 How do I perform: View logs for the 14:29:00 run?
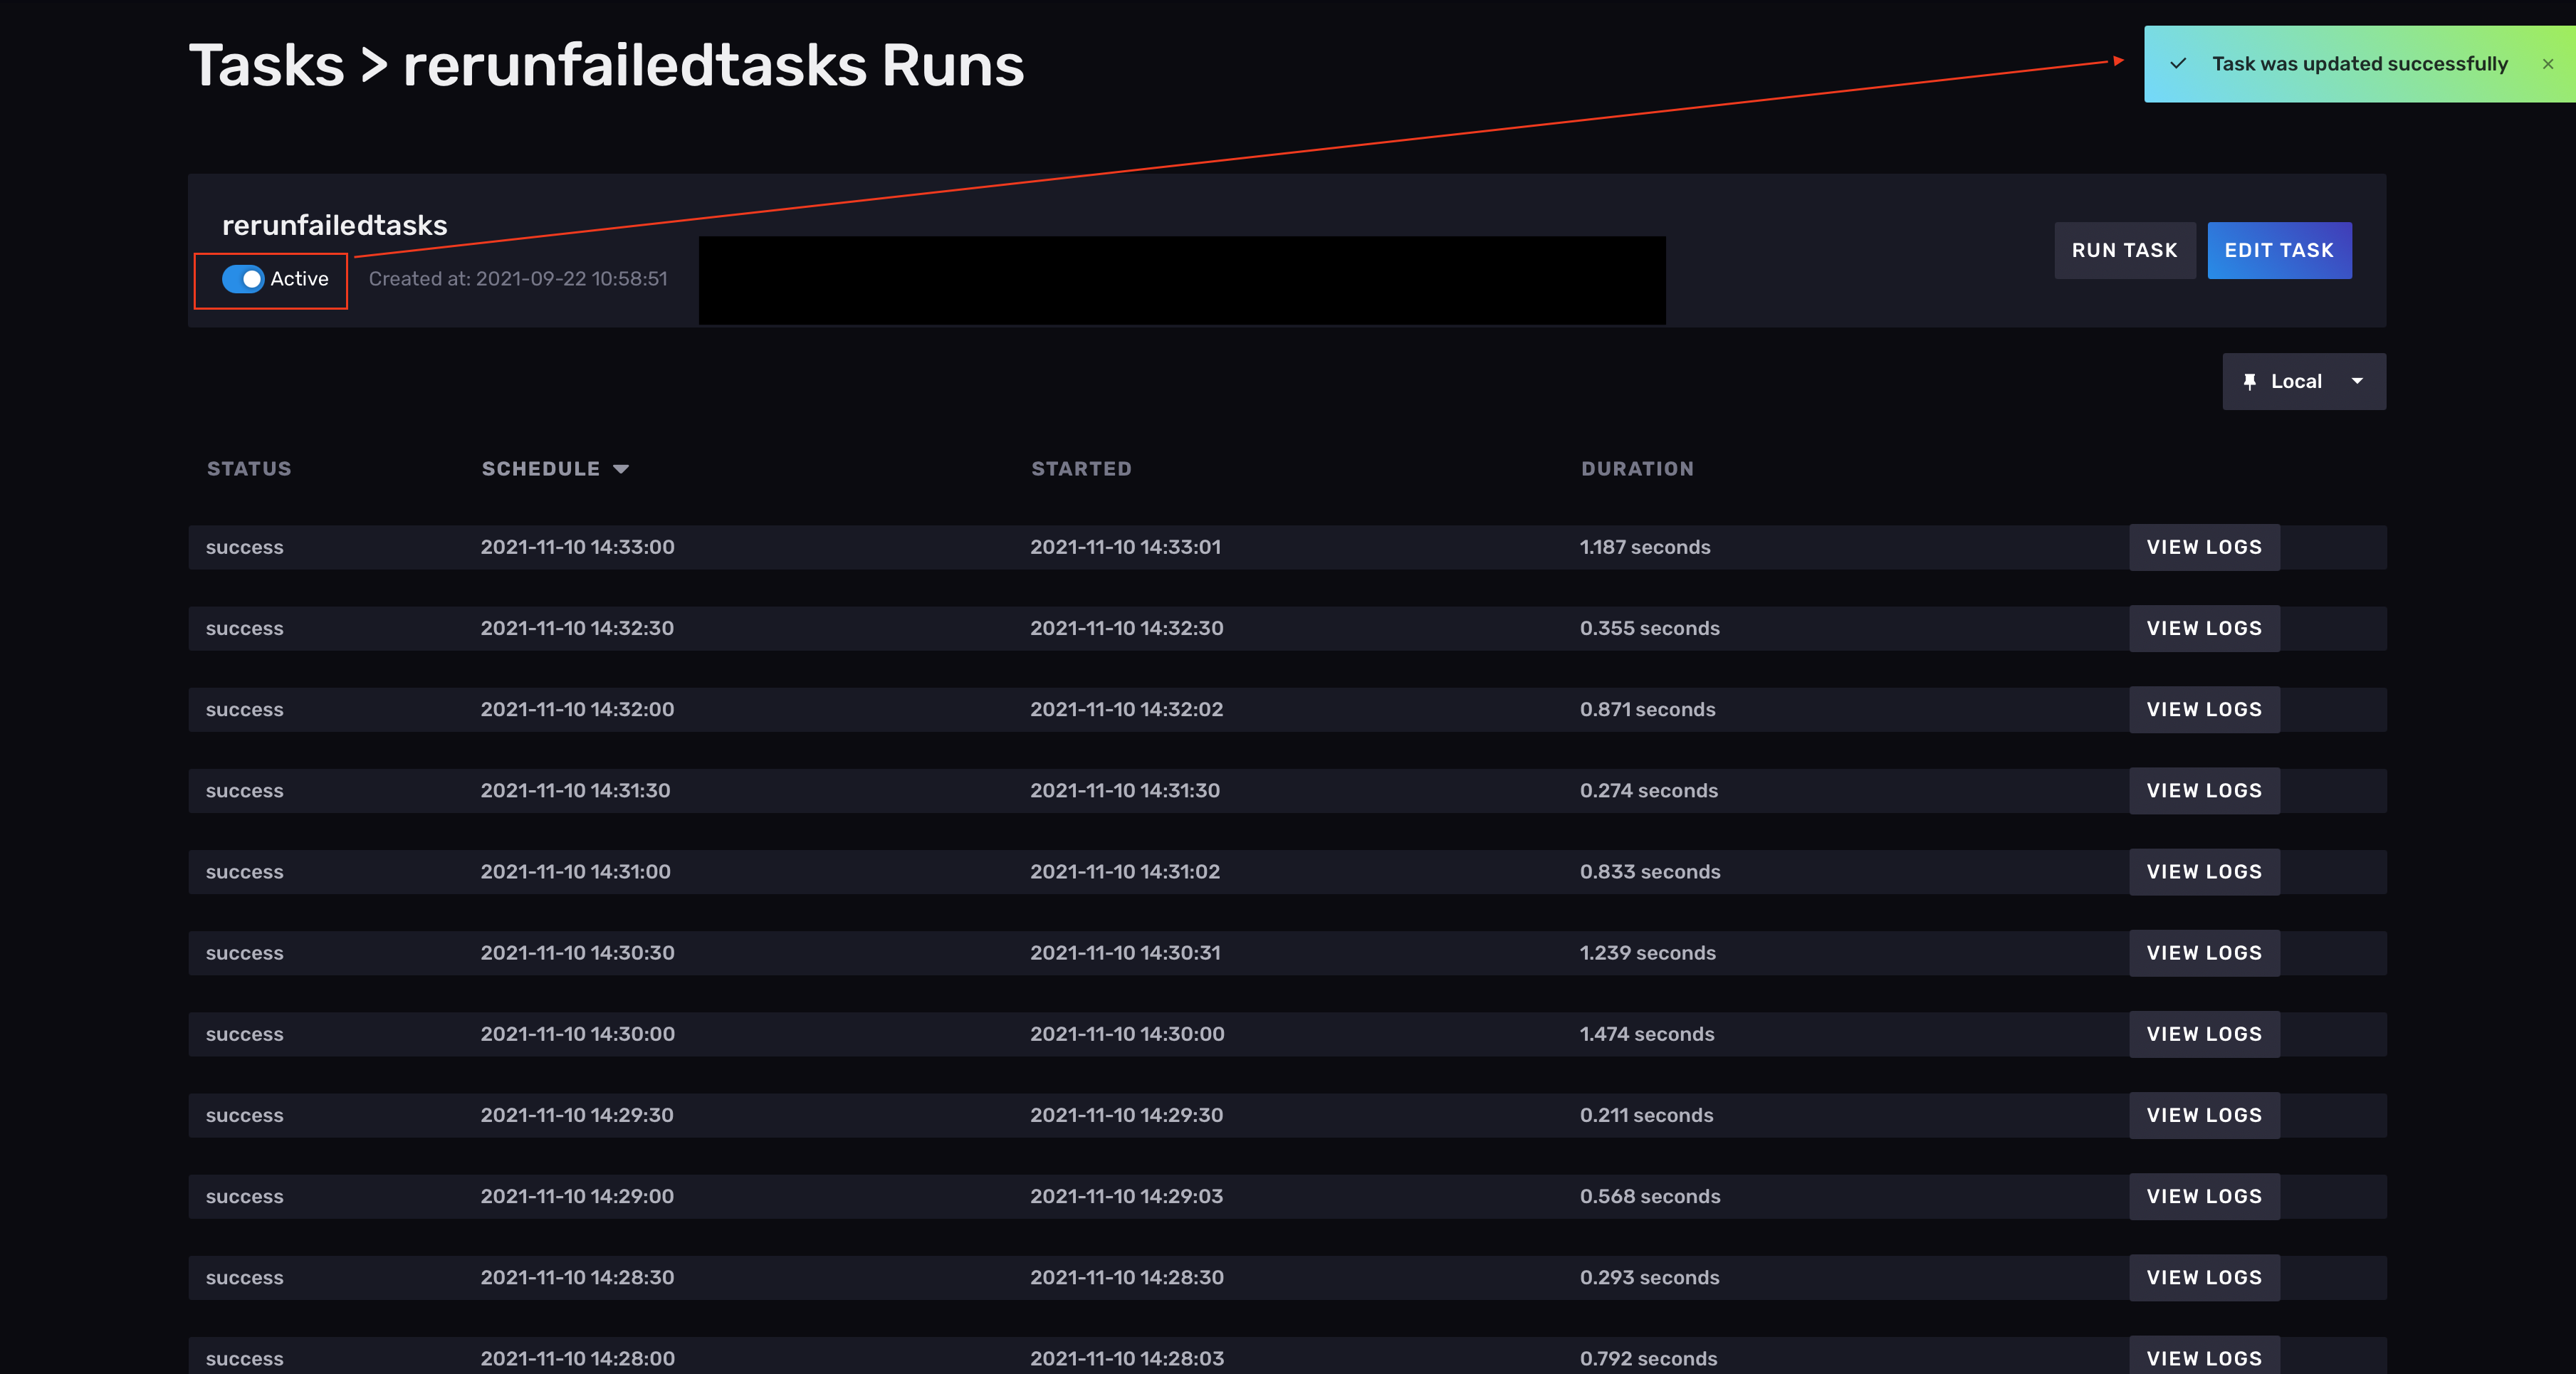[x=2204, y=1196]
